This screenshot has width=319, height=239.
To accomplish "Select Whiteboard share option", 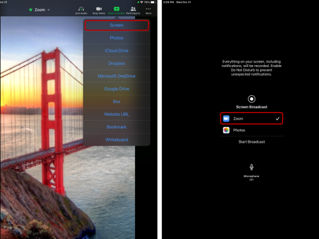I will (117, 140).
